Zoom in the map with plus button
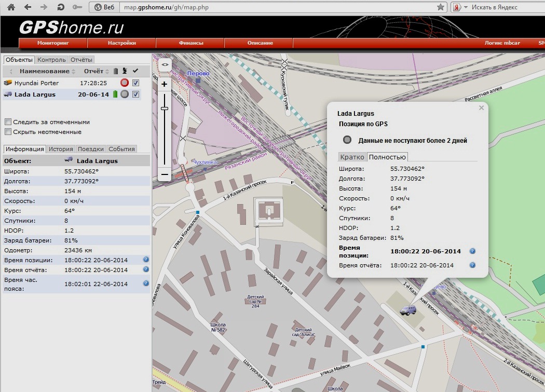545x392 pixels. pos(165,84)
